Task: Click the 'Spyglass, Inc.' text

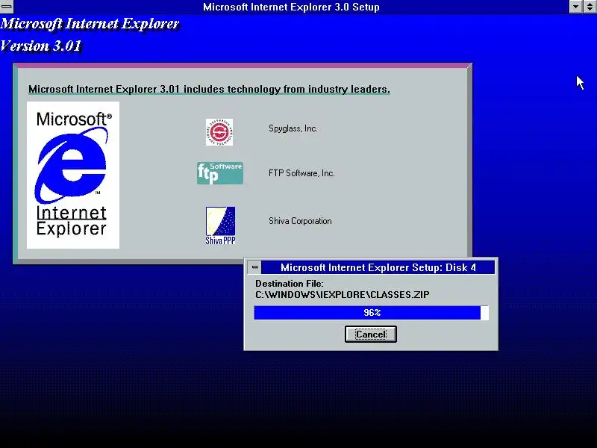Action: tap(293, 128)
